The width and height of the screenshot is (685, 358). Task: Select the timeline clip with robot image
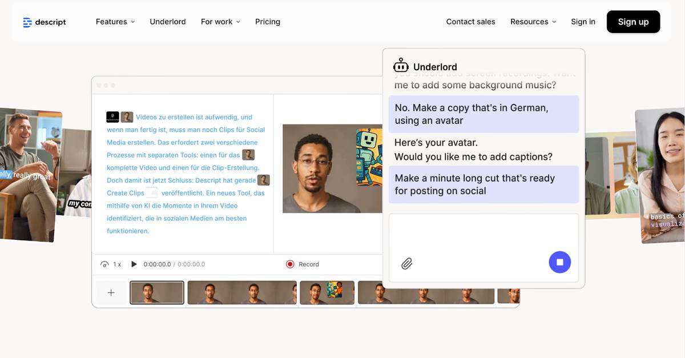coord(327,292)
